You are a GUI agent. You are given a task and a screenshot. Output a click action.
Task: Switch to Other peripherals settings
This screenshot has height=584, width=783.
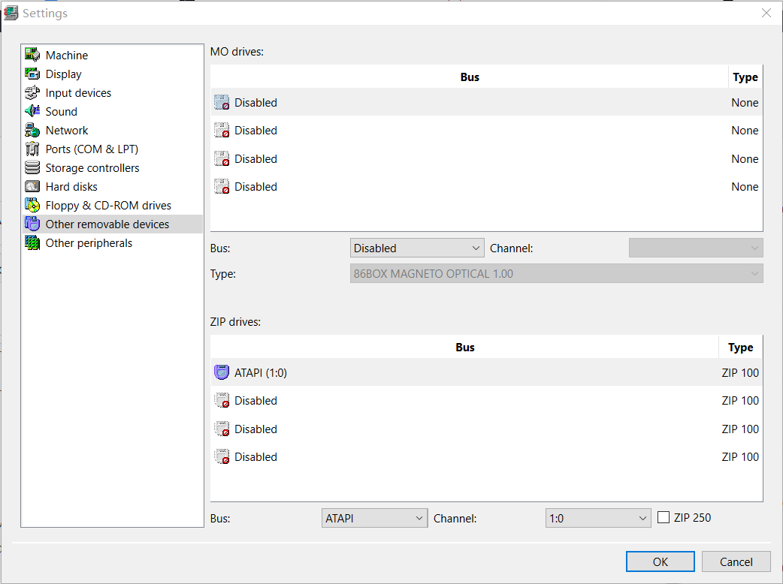click(x=88, y=242)
